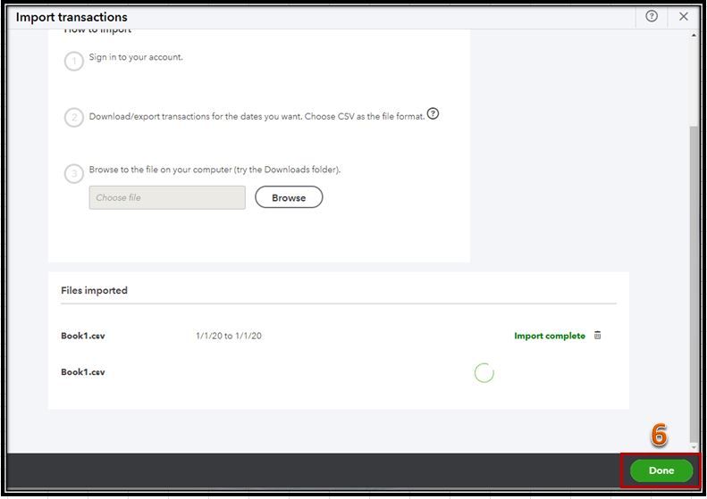Click the Choose file input field

pos(167,197)
